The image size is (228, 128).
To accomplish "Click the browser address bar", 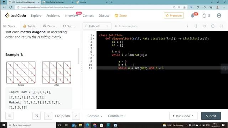I will coord(93,7).
